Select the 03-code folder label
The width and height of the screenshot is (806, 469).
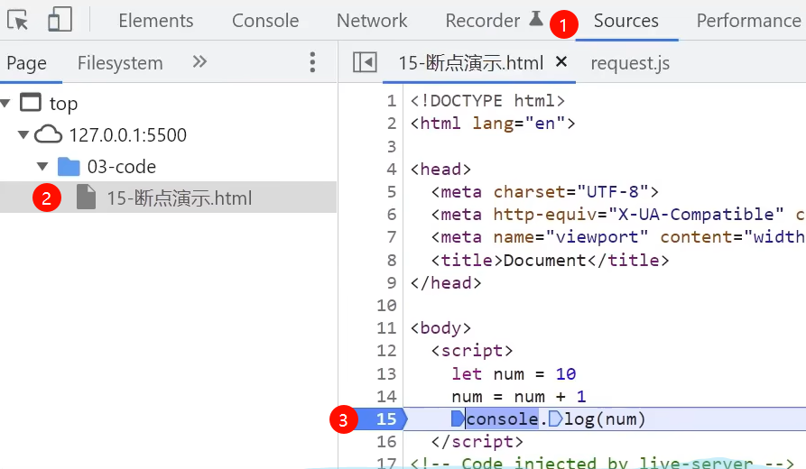tap(121, 167)
